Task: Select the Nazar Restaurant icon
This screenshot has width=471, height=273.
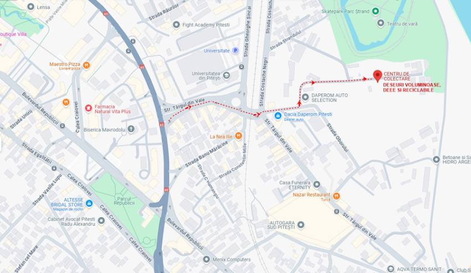Action: (x=336, y=196)
